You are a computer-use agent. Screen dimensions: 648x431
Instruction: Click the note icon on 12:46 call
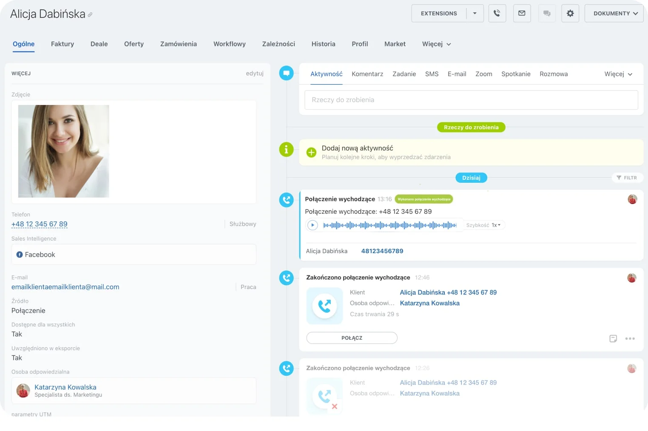613,338
